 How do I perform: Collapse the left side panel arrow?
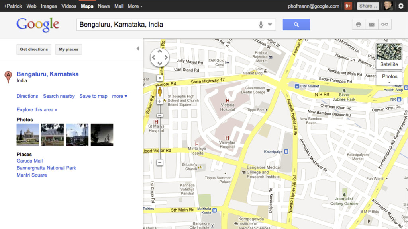(137, 48)
